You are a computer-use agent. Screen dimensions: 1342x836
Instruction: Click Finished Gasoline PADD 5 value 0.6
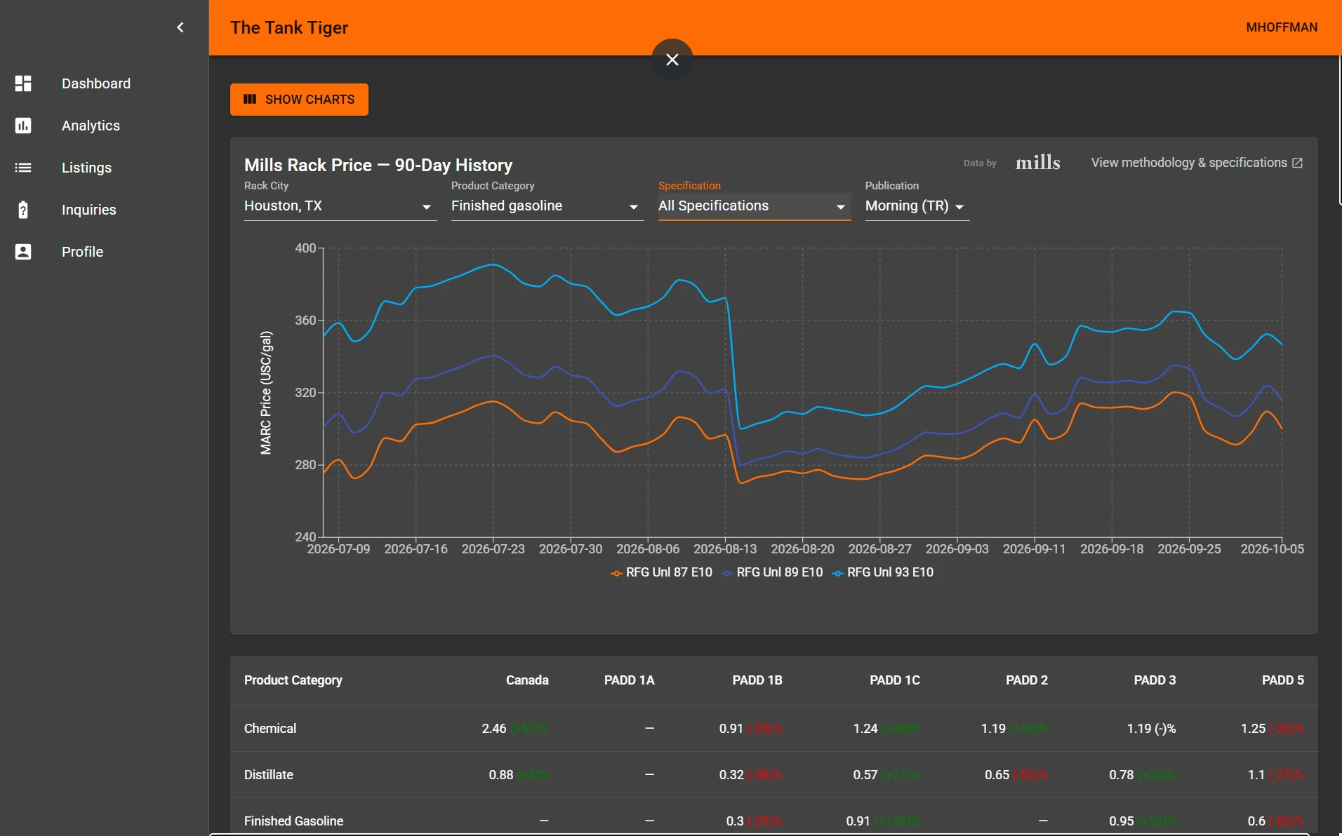click(x=1256, y=821)
